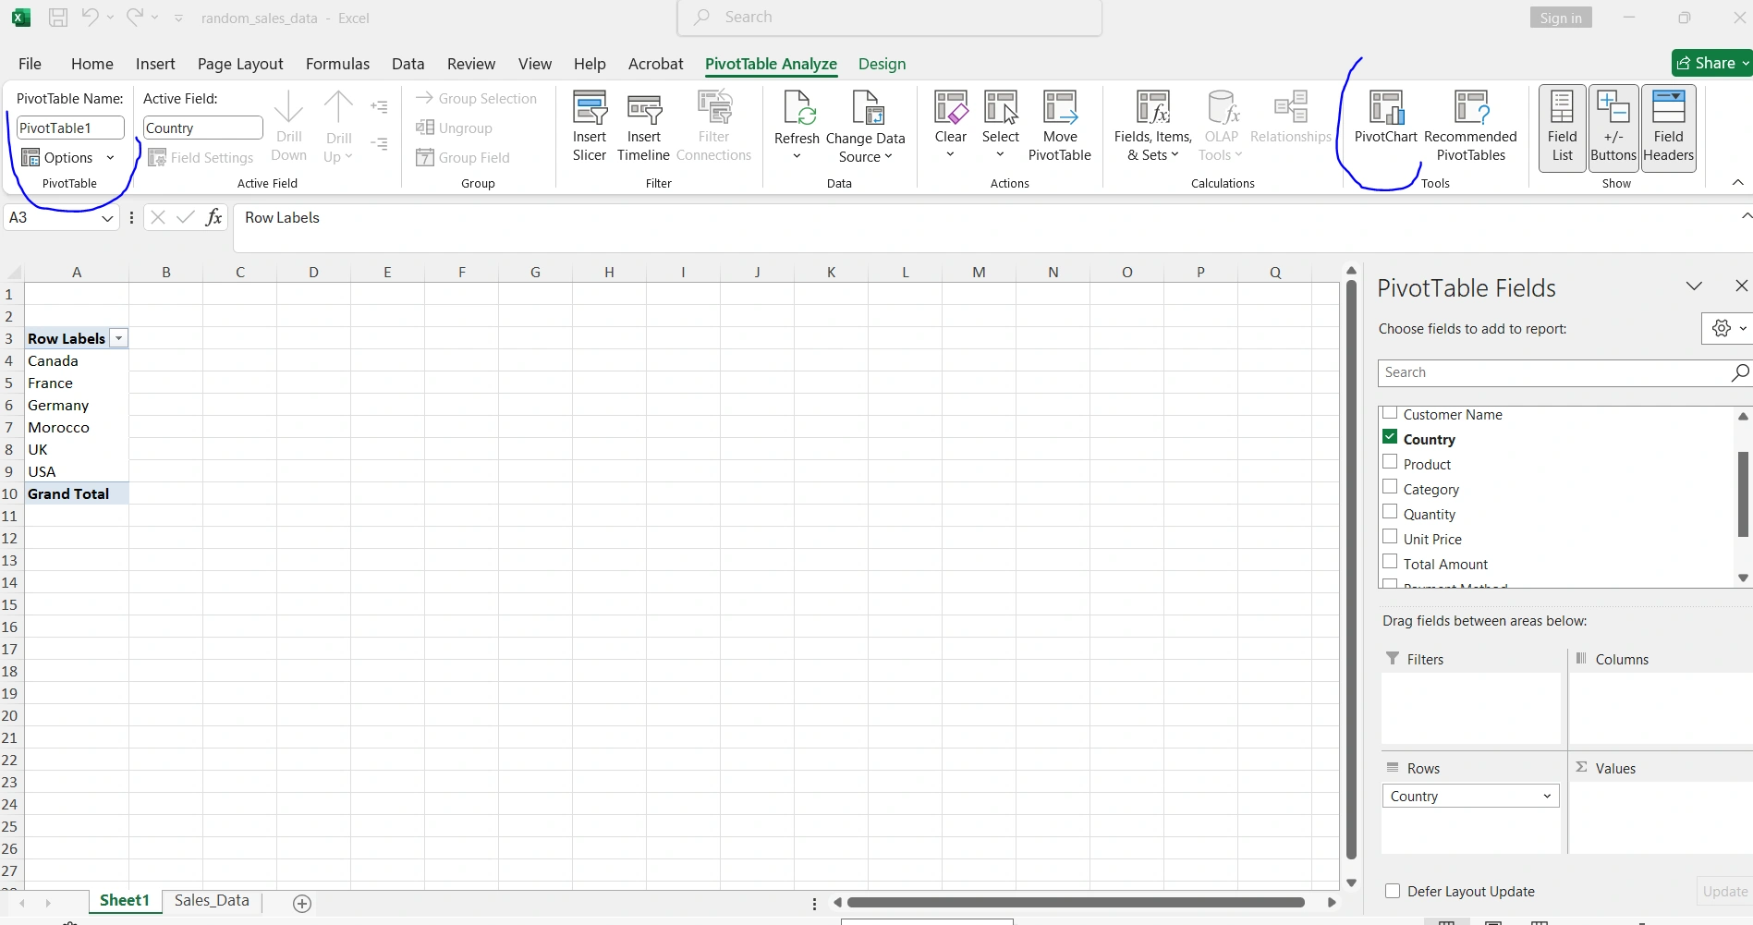Enable the Product field checkbox
Viewport: 1753px width, 925px height.
(x=1390, y=460)
